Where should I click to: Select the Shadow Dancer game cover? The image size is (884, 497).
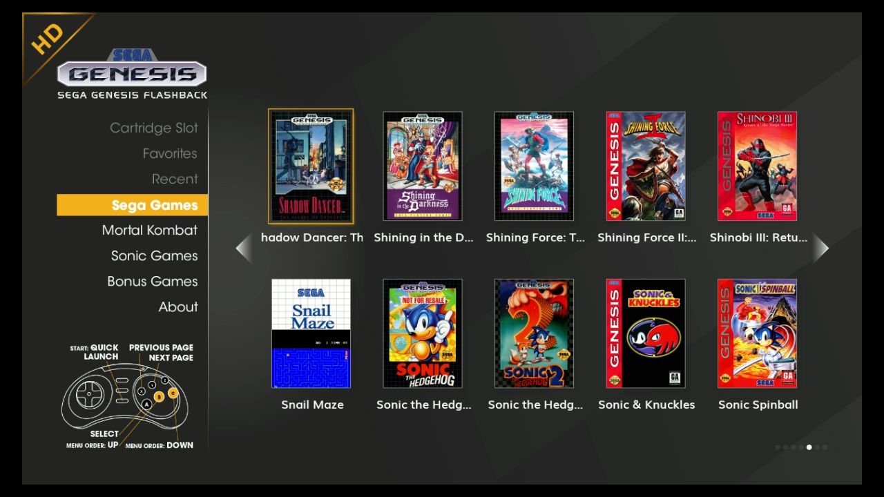pos(311,166)
